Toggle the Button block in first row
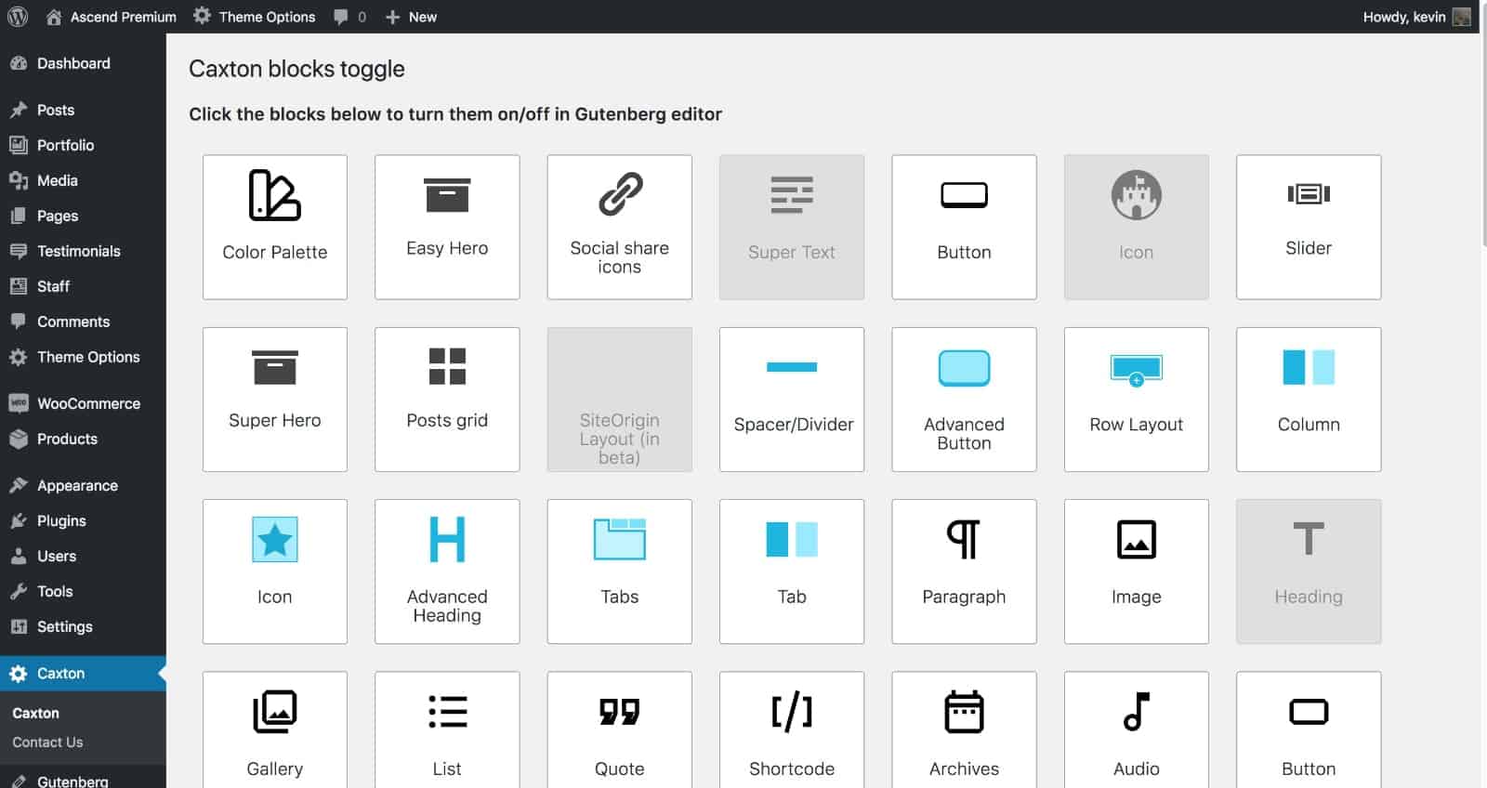 point(964,227)
